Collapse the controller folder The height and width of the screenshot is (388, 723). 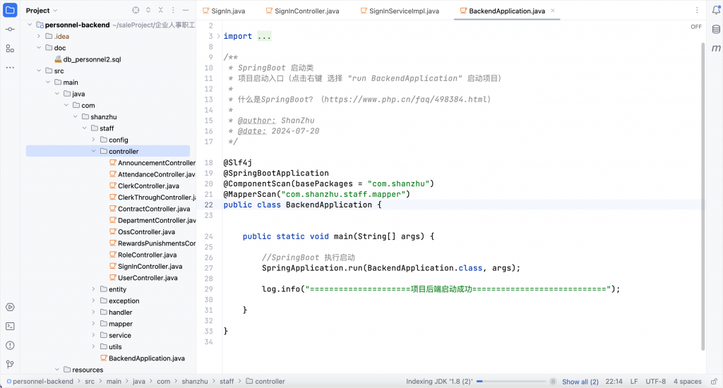click(94, 152)
